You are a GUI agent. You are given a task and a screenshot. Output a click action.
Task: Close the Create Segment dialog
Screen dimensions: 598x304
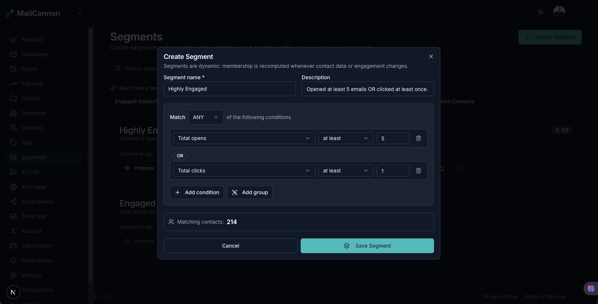point(431,56)
